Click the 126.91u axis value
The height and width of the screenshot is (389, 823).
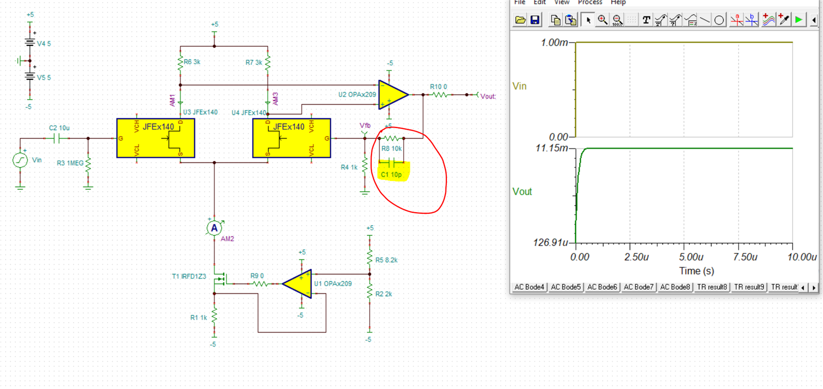[x=550, y=242]
